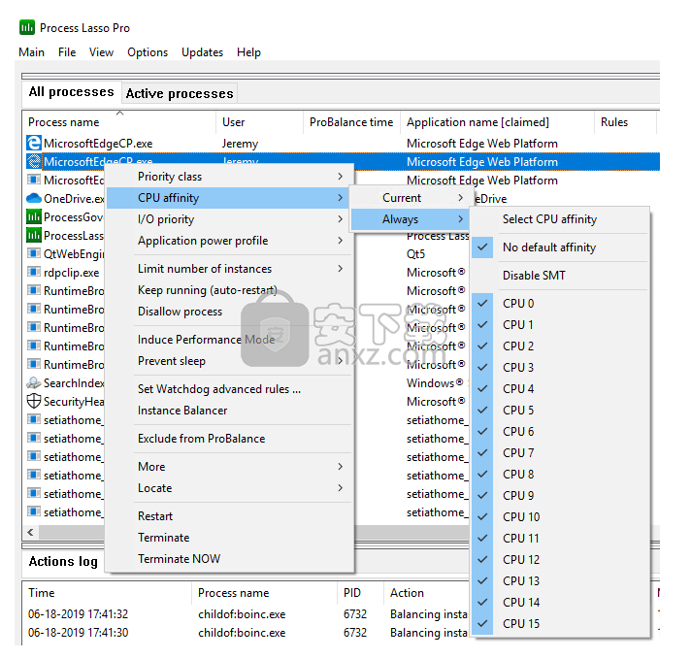Toggle CPU 3 affinity
The width and height of the screenshot is (691, 659).
560,367
